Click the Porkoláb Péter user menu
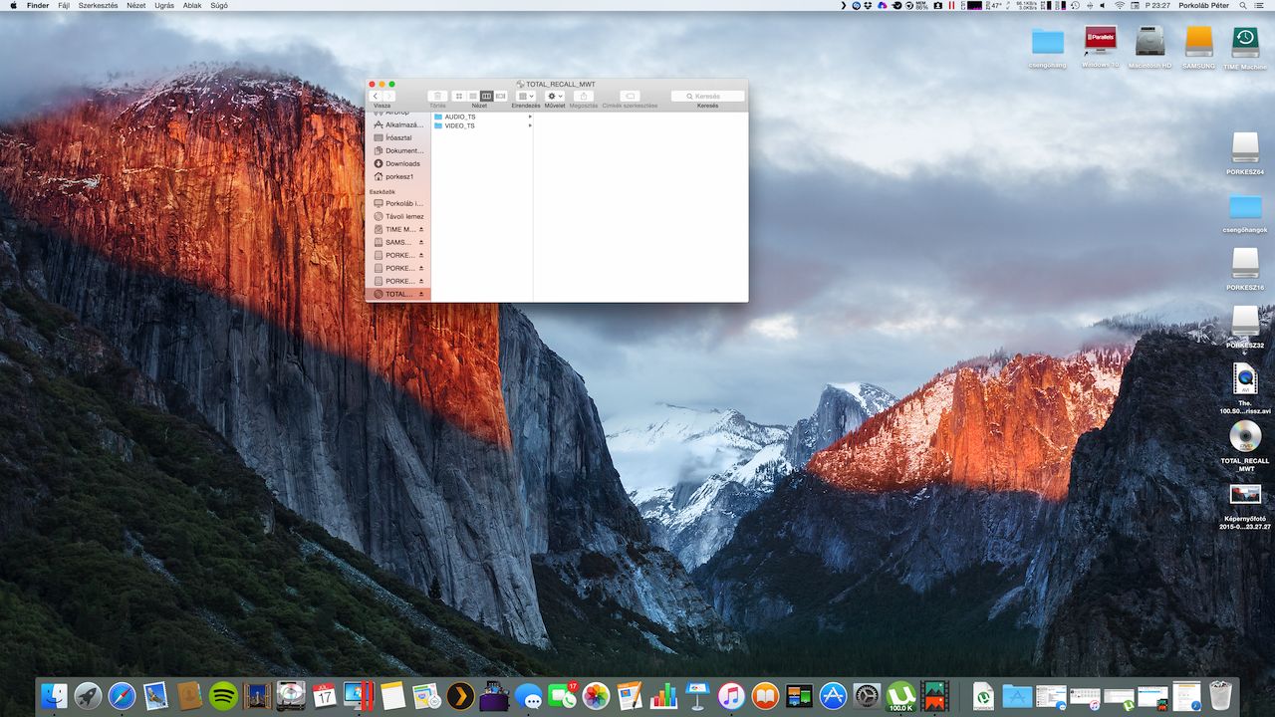 [x=1203, y=6]
